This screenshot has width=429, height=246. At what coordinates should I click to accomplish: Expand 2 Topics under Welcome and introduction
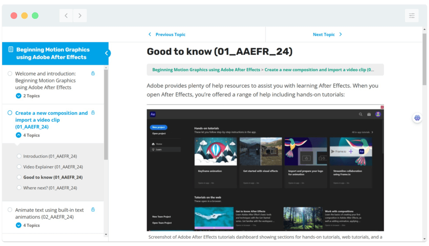[28, 96]
